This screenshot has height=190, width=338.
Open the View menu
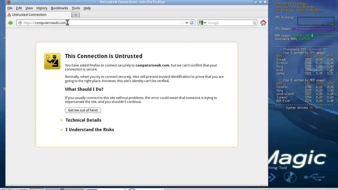29,8
